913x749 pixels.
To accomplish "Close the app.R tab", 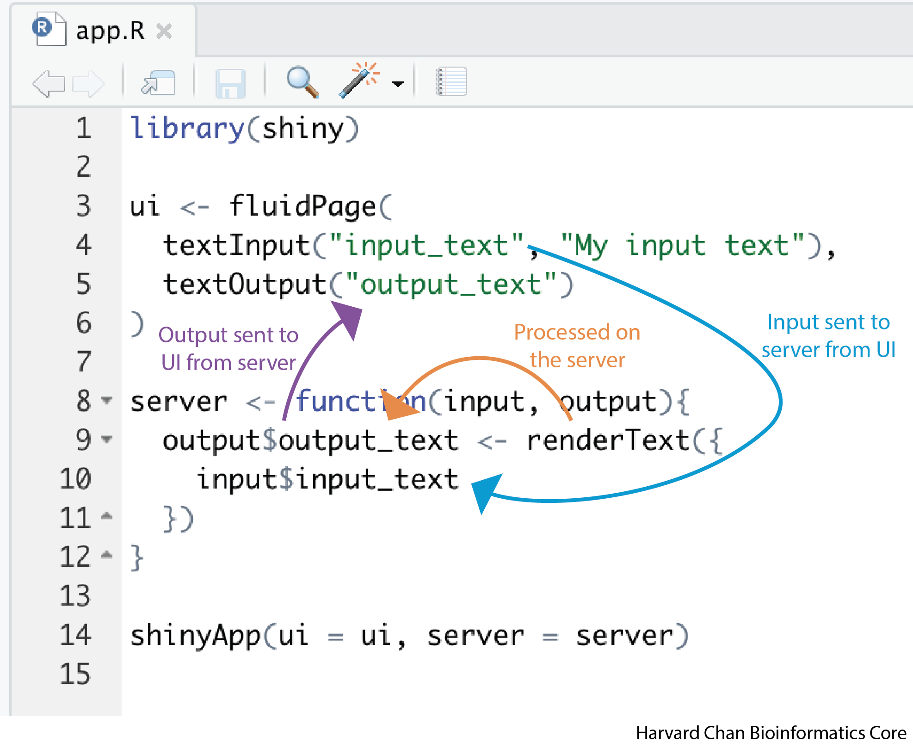I will tap(164, 31).
